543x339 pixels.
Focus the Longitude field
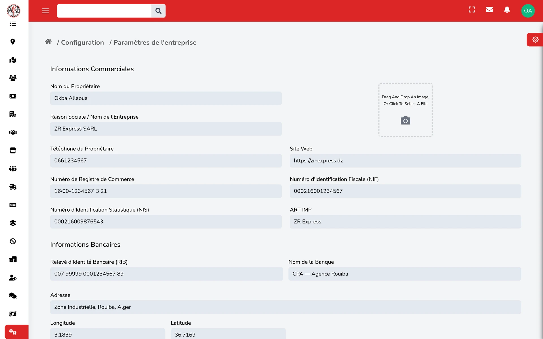tap(107, 334)
